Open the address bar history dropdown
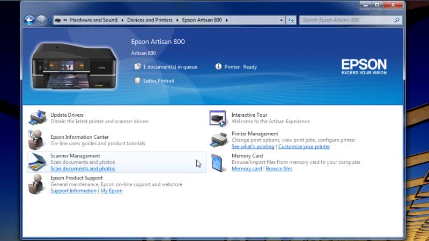The image size is (429, 241). pyautogui.click(x=281, y=20)
